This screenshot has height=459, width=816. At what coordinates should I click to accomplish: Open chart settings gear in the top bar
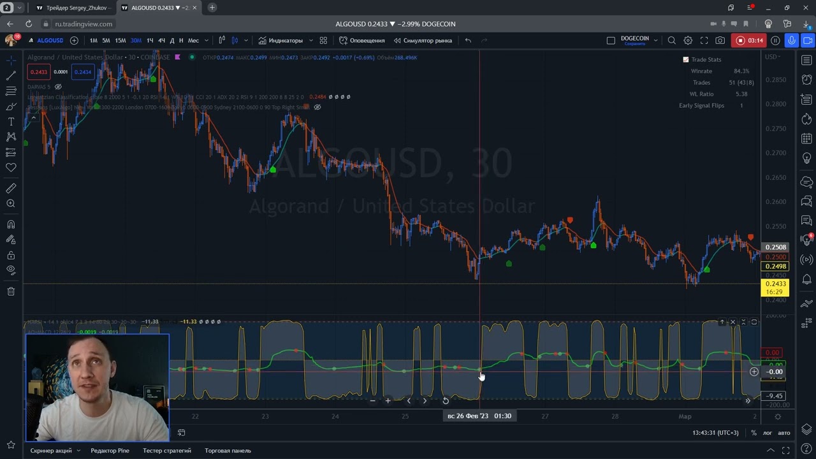click(x=688, y=40)
